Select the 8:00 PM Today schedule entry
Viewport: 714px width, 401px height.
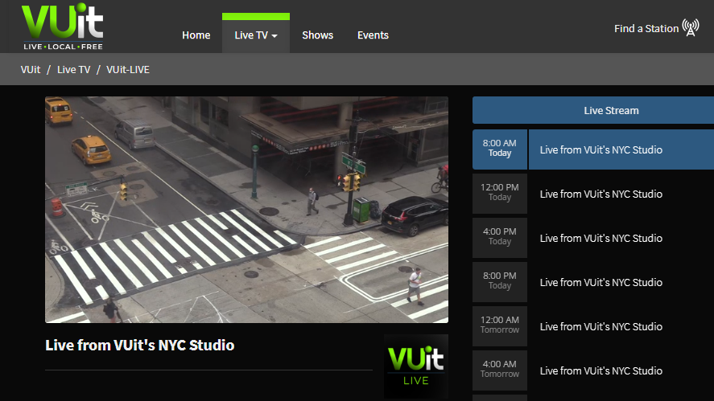pos(593,282)
